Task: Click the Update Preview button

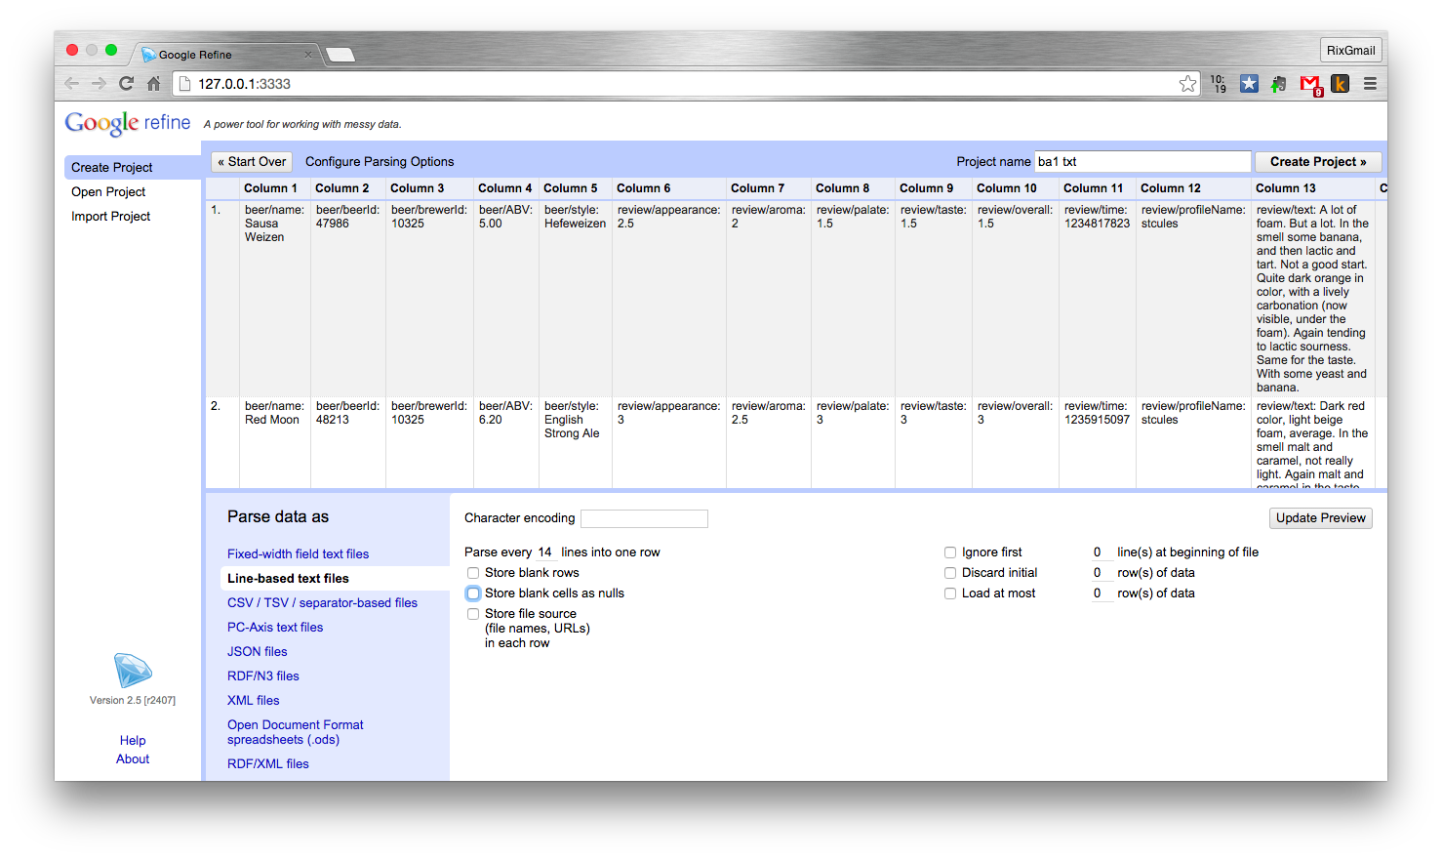Action: pyautogui.click(x=1321, y=518)
